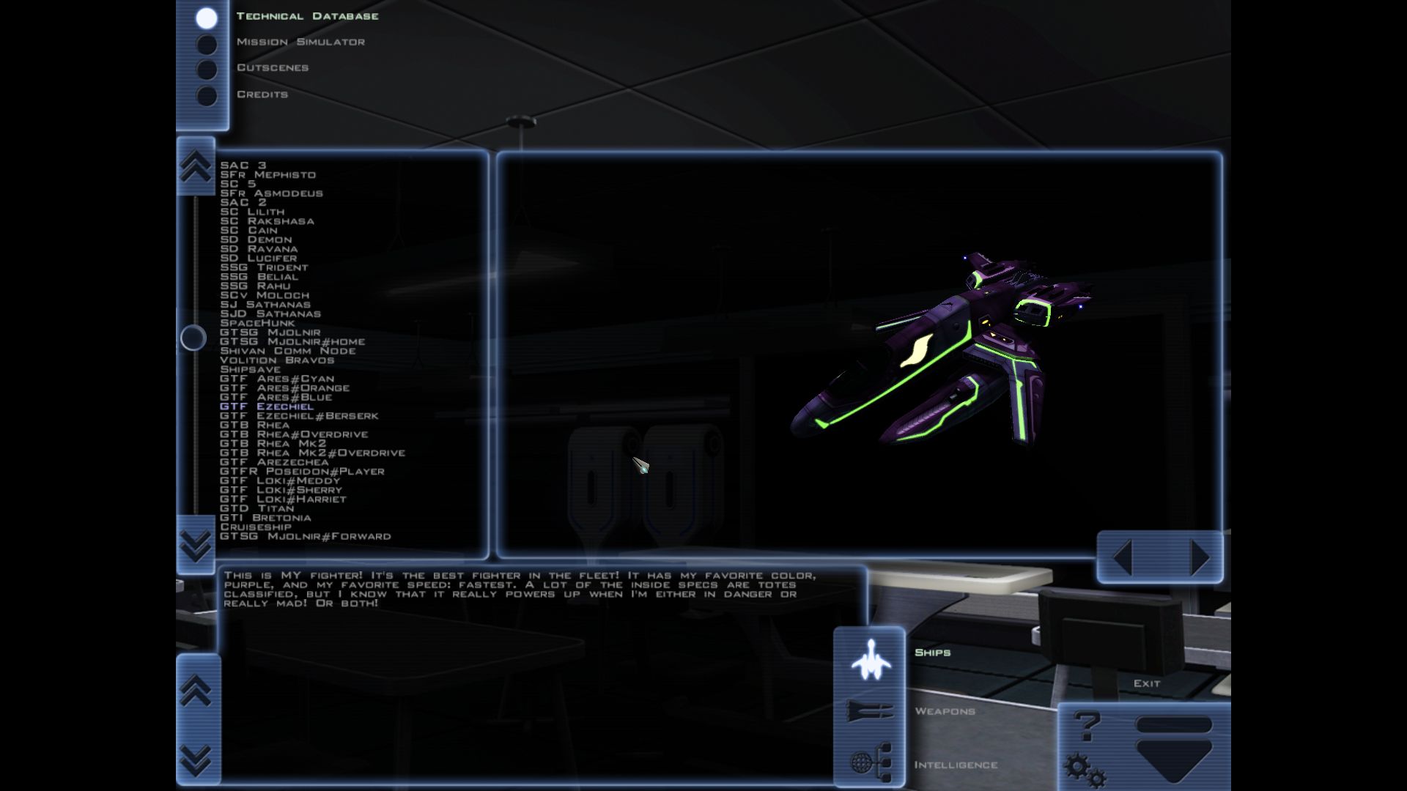
Task: Select the Intelligence category label
Action: pos(956,765)
